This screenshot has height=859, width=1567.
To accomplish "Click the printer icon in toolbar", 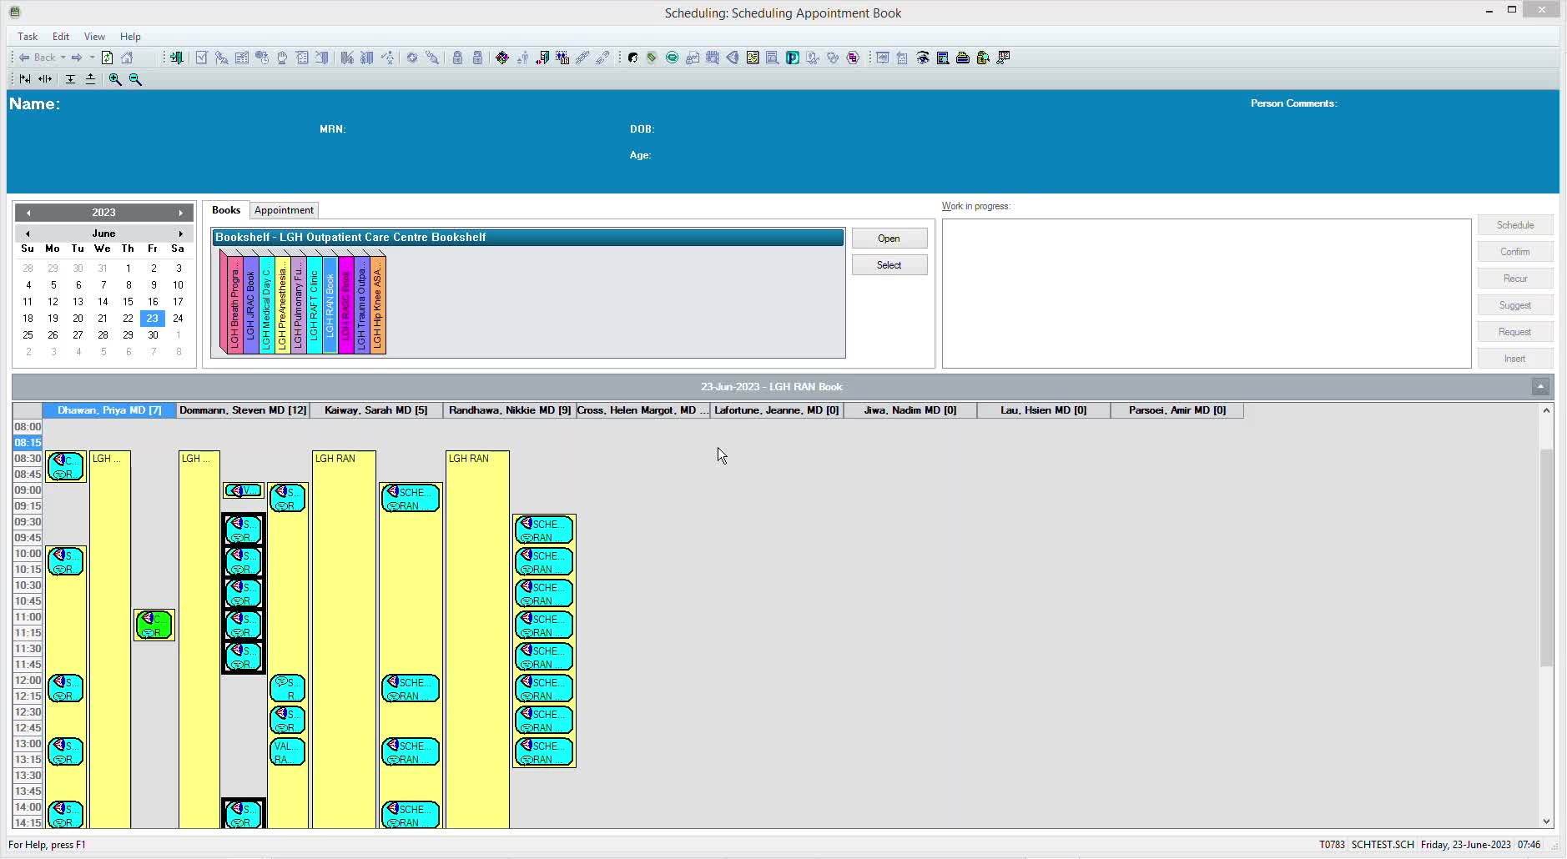I will tap(963, 58).
